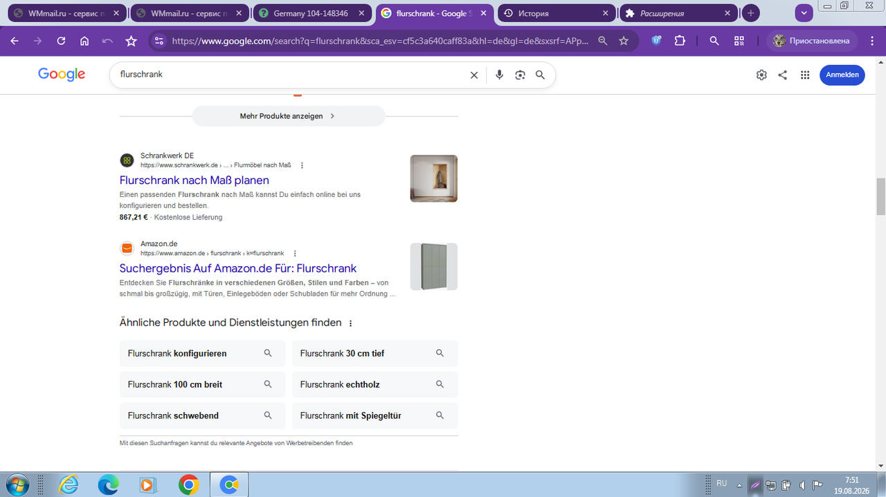Image resolution: width=886 pixels, height=497 pixels.
Task: Click the Amazon.de site favicon
Action: pyautogui.click(x=127, y=248)
